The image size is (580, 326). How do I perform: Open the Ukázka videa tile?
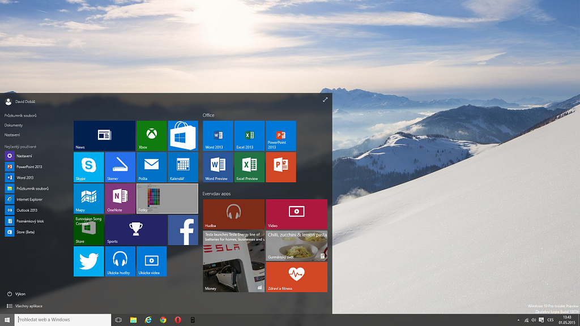tap(151, 261)
